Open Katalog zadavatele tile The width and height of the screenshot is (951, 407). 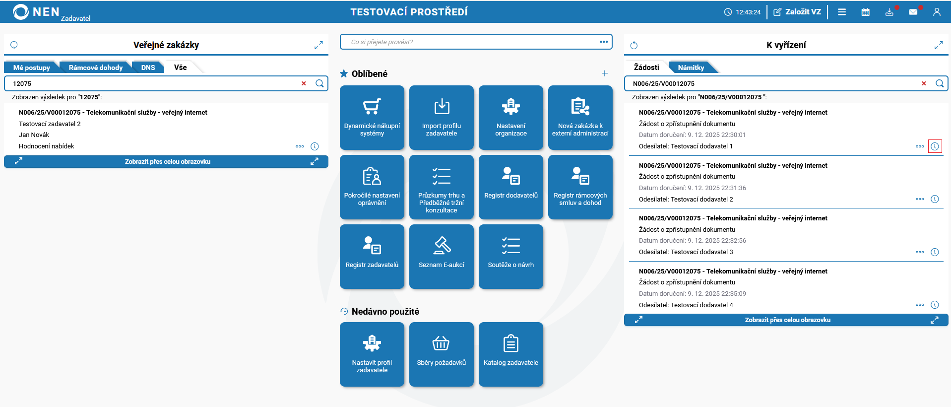tap(511, 354)
